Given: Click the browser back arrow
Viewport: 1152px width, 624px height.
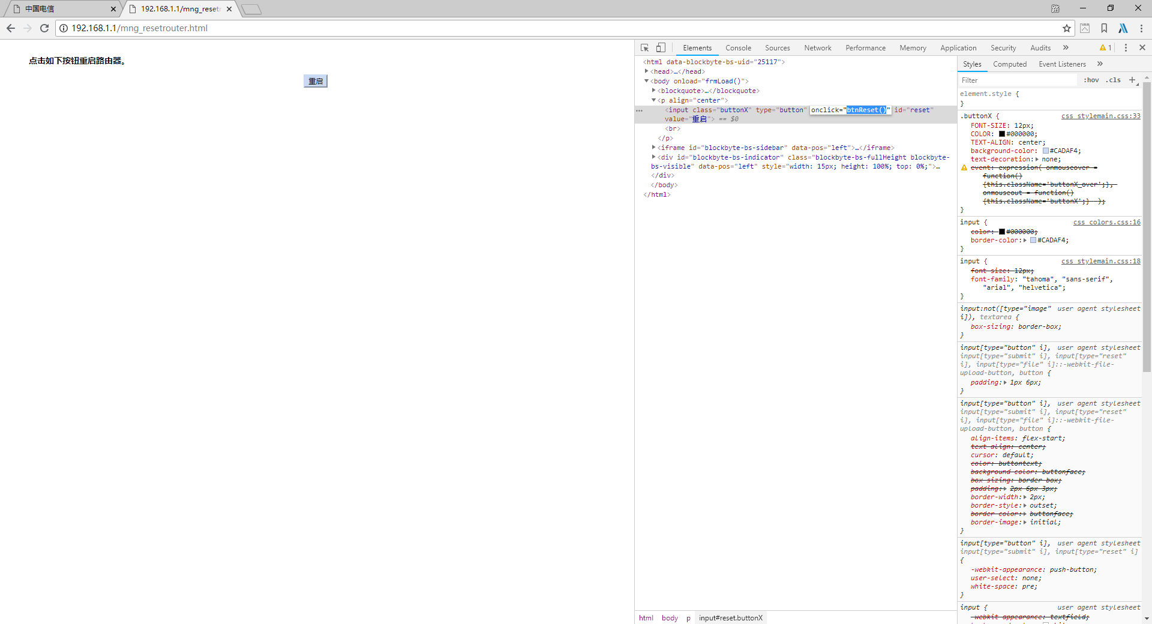Looking at the screenshot, I should [11, 28].
